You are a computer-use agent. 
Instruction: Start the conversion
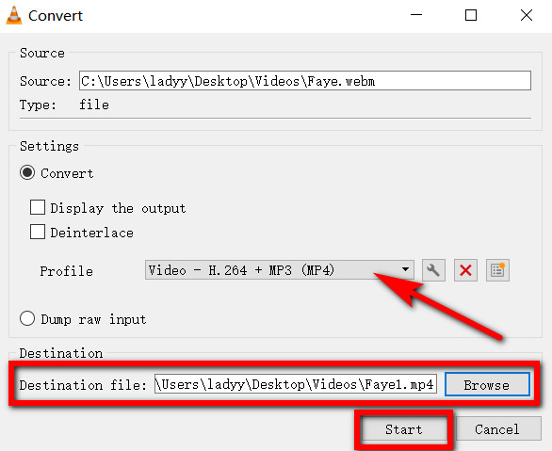tap(403, 429)
